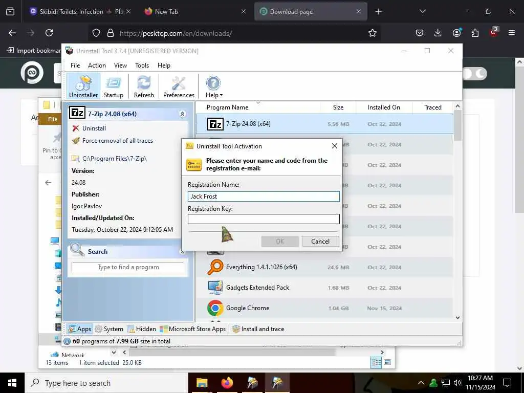Close the Uninstall Tool Activation dialog
This screenshot has height=393, width=524.
[x=335, y=146]
